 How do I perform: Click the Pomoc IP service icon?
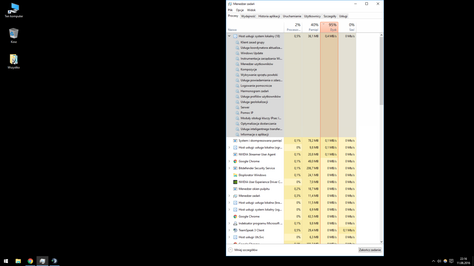pyautogui.click(x=237, y=113)
